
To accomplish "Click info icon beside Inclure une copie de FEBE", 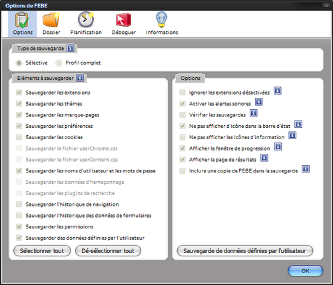I will 306,169.
